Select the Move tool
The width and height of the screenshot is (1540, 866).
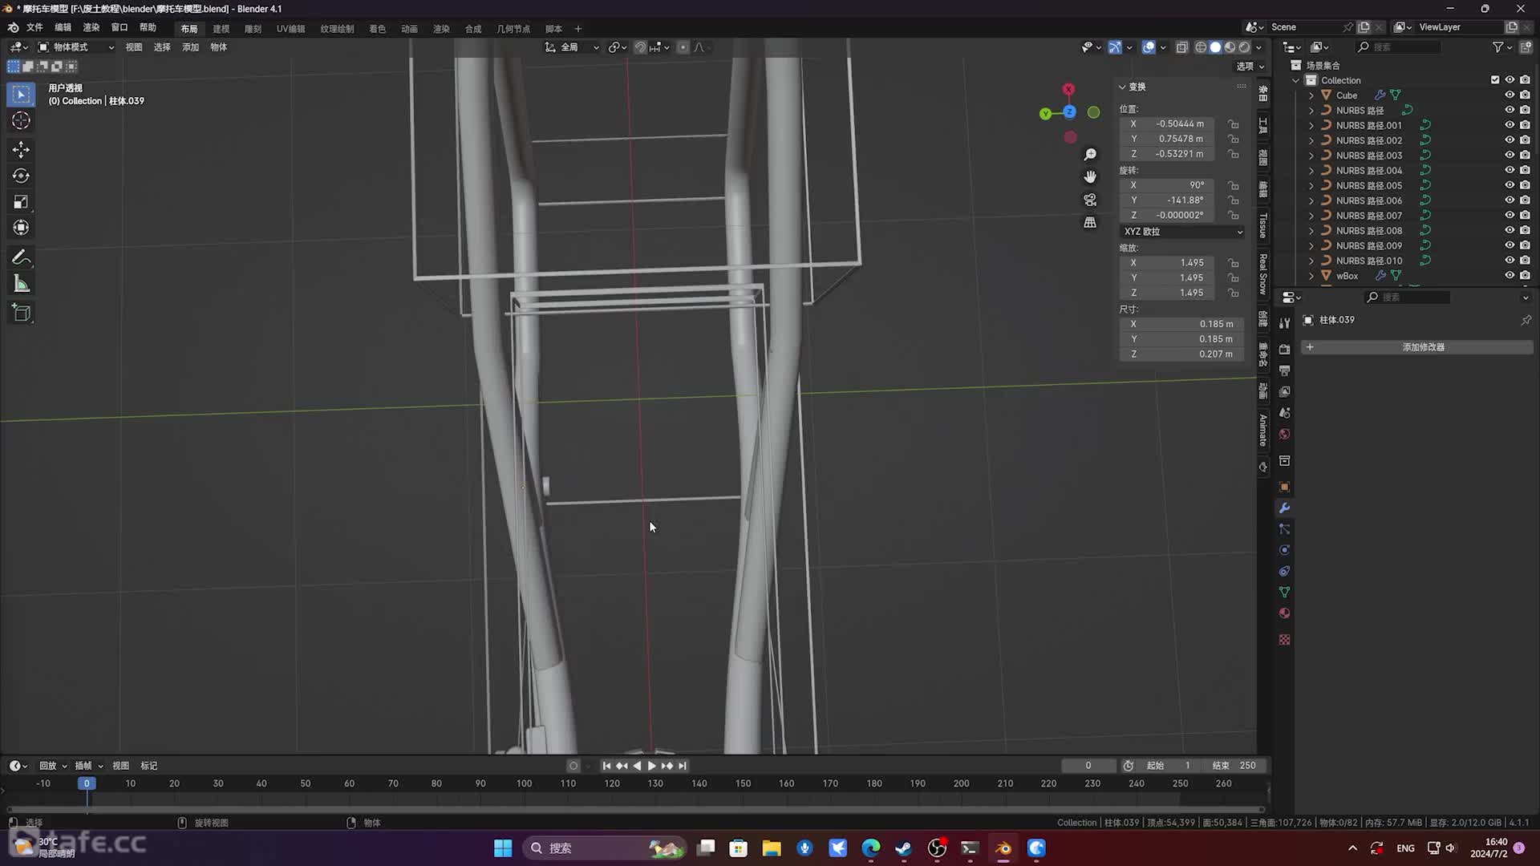[x=21, y=149]
